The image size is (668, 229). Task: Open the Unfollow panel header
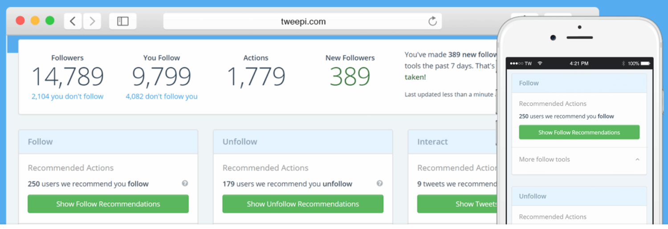(x=303, y=142)
